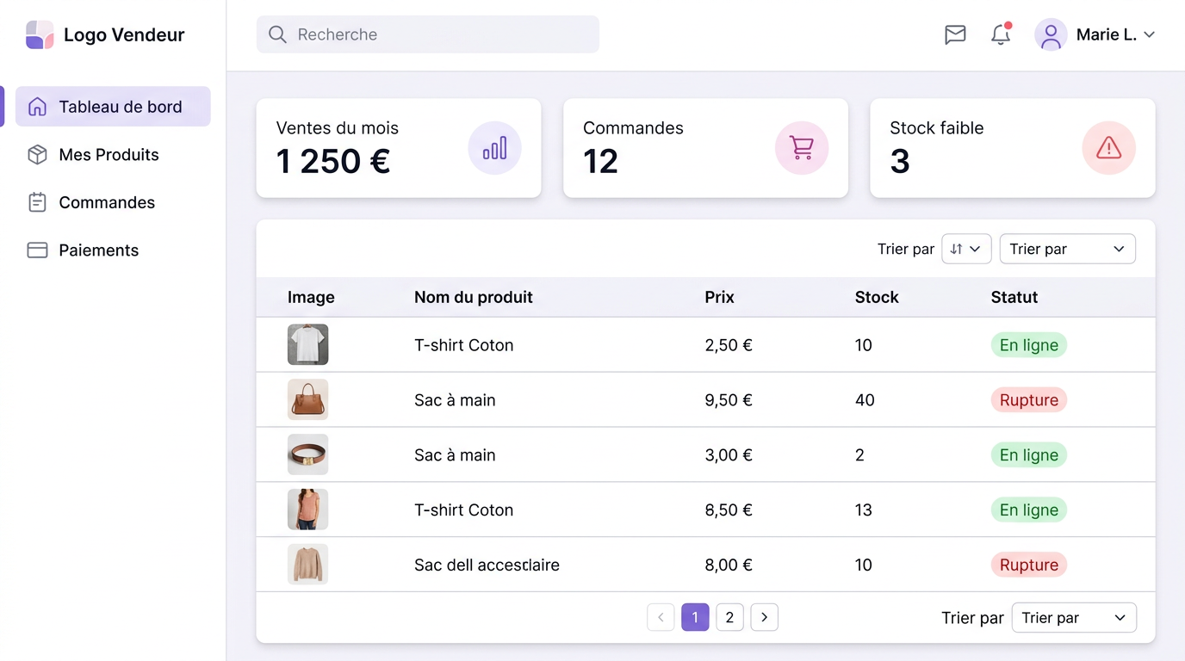Open the mail envelope icon
This screenshot has height=661, width=1185.
955,34
